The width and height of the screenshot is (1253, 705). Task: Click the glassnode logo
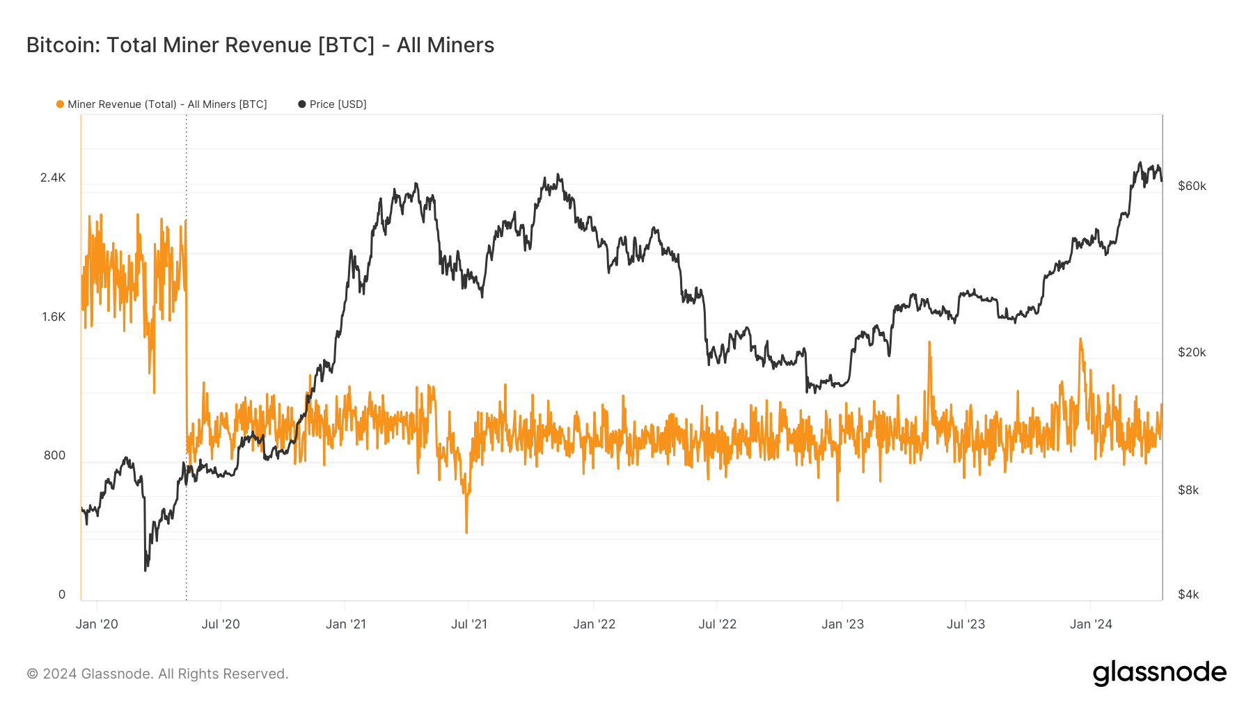1160,673
